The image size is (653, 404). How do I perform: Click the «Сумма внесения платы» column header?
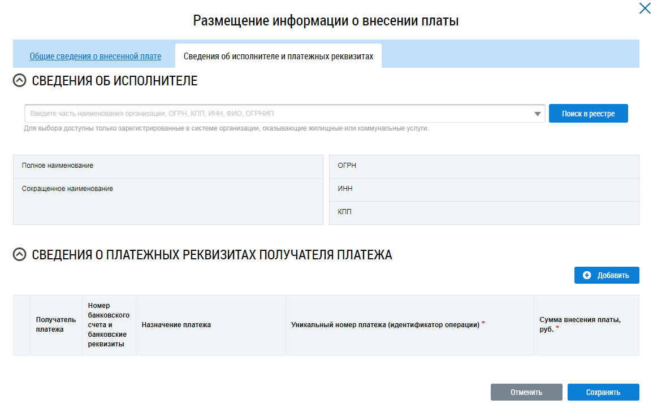tap(580, 325)
